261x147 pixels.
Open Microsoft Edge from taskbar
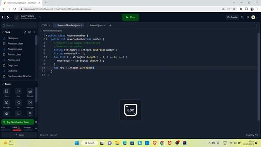125,143
